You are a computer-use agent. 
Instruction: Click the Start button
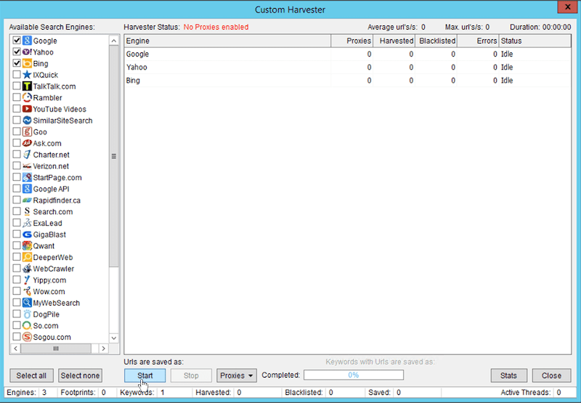(x=145, y=375)
